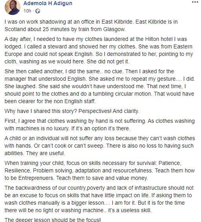The image size is (201, 222).
Task: Click the paragraph starting 'A day after, I needed'
Action: pyautogui.click(x=99, y=50)
